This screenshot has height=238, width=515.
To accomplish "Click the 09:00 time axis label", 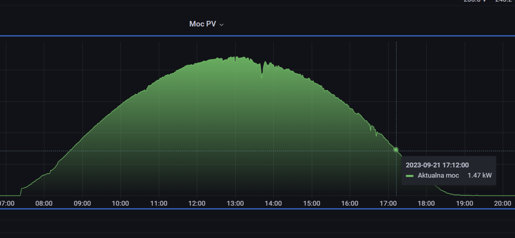I will pyautogui.click(x=82, y=203).
